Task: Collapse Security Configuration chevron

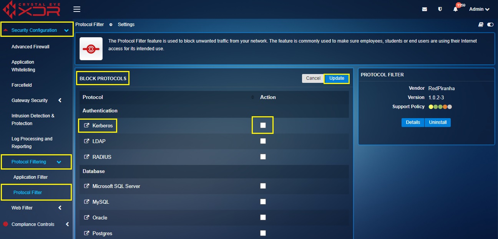Action: [66, 31]
